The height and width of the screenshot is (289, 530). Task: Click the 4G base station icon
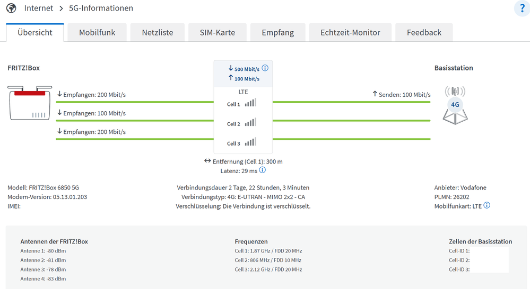coord(455,105)
